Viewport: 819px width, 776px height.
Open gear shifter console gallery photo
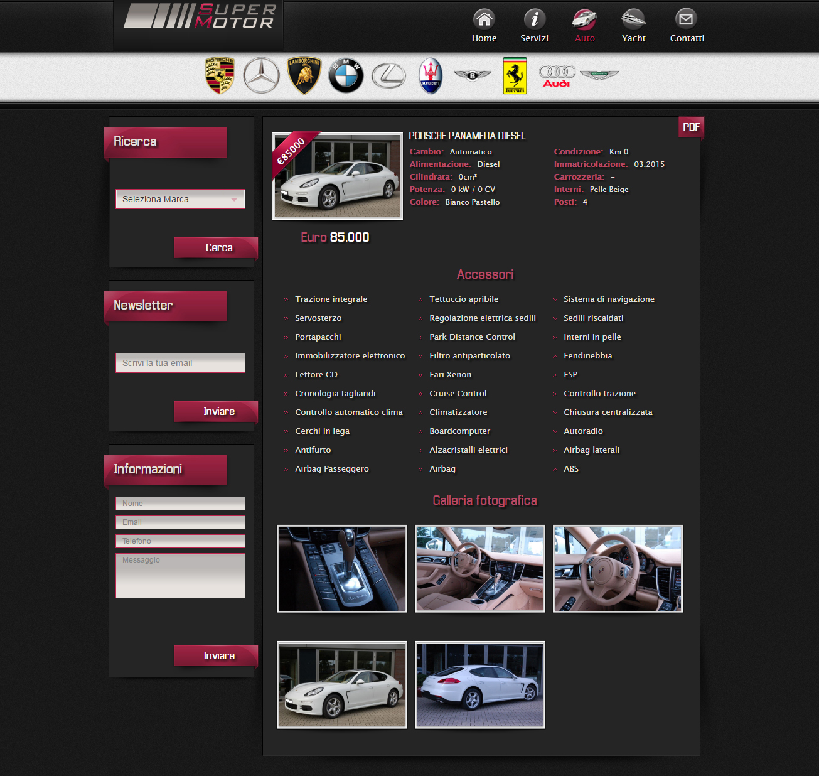[342, 569]
